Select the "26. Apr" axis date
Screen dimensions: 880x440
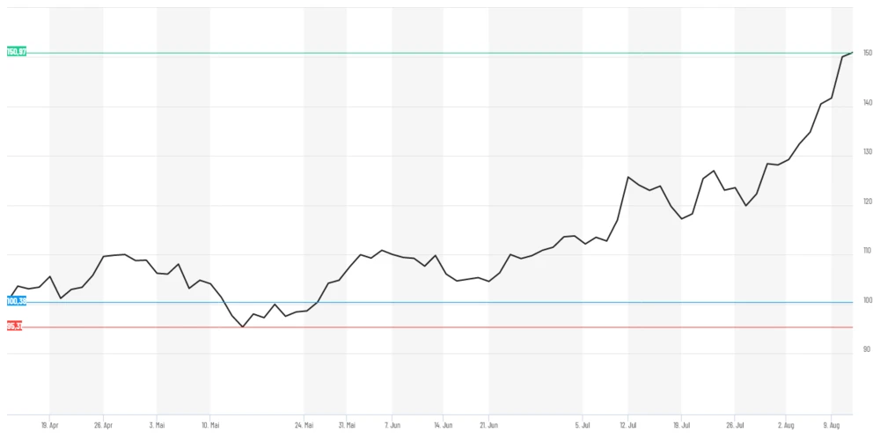[103, 423]
